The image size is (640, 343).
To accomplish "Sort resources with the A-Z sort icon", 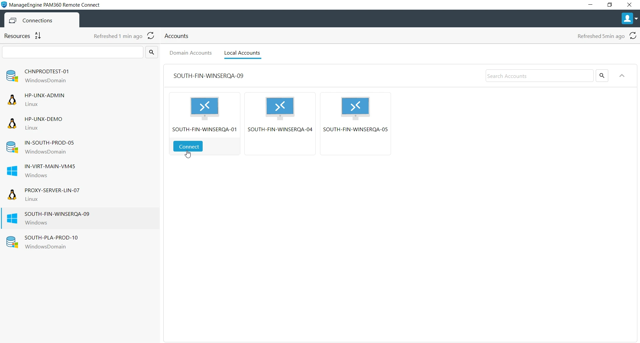I will [38, 36].
